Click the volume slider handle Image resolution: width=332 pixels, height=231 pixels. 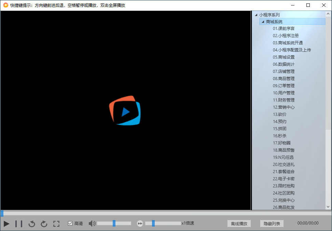point(114,223)
